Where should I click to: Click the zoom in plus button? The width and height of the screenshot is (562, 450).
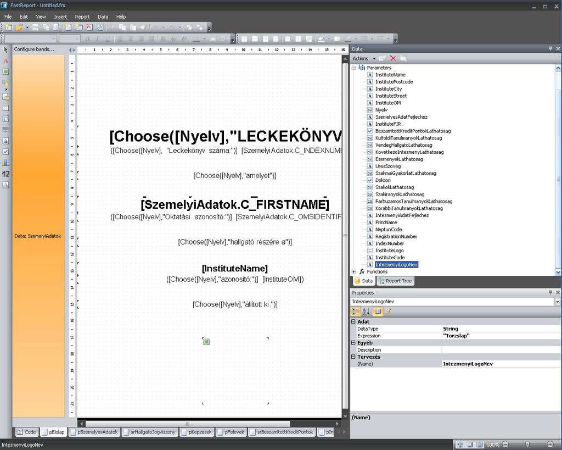tap(550, 445)
